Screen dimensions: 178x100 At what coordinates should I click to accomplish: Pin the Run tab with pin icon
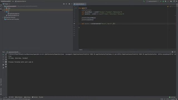(x=3, y=68)
